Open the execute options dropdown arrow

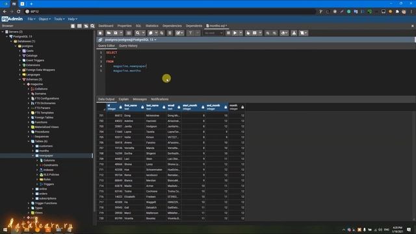pos(240,33)
